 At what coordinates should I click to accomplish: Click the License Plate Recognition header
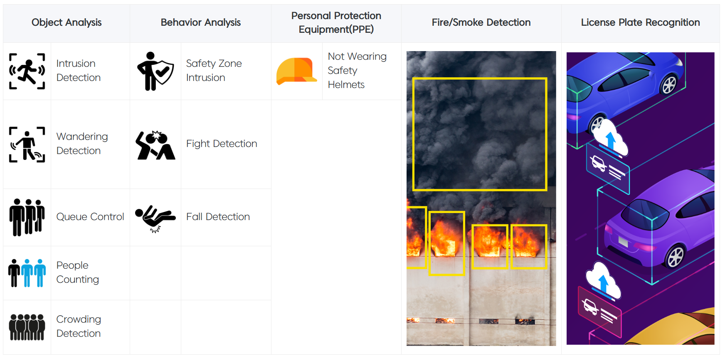click(640, 22)
